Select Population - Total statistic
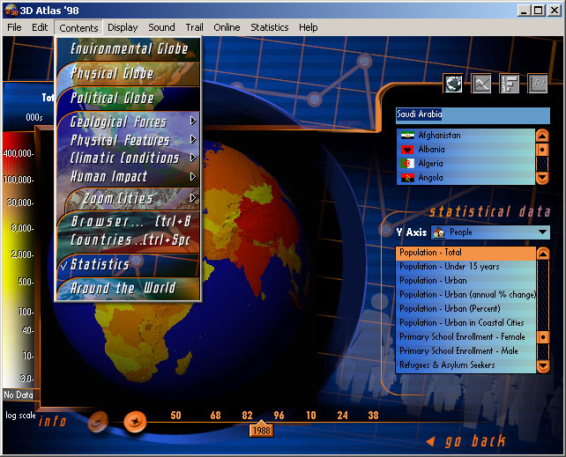The image size is (566, 457). 466,253
